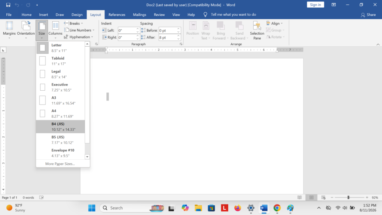Click the Left indent field
Image resolution: width=382 pixels, height=215 pixels.
(x=127, y=31)
